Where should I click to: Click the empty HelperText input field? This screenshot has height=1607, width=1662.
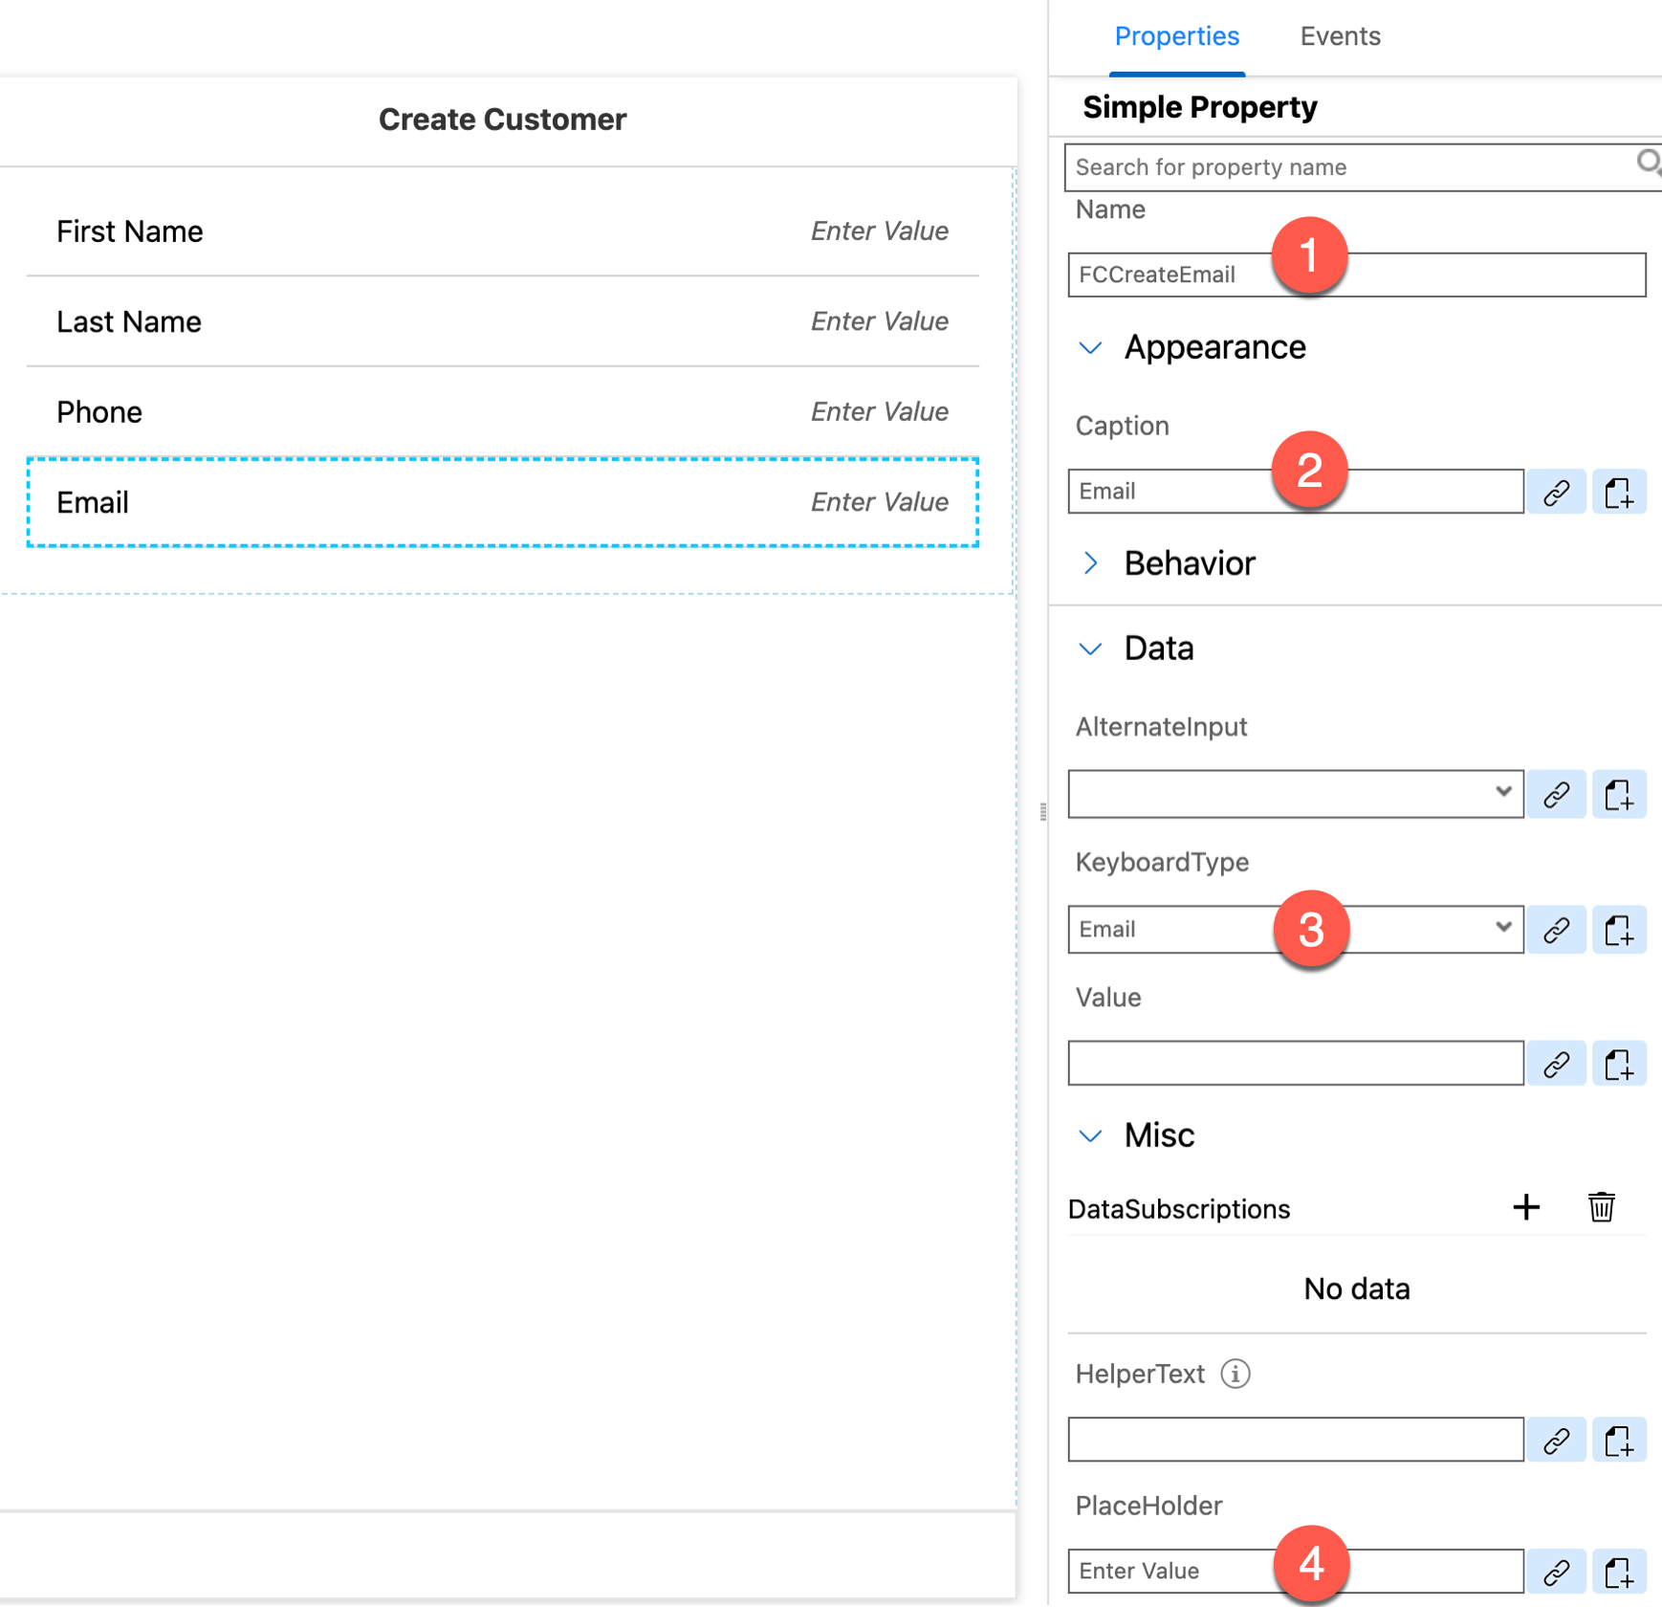pos(1296,1440)
